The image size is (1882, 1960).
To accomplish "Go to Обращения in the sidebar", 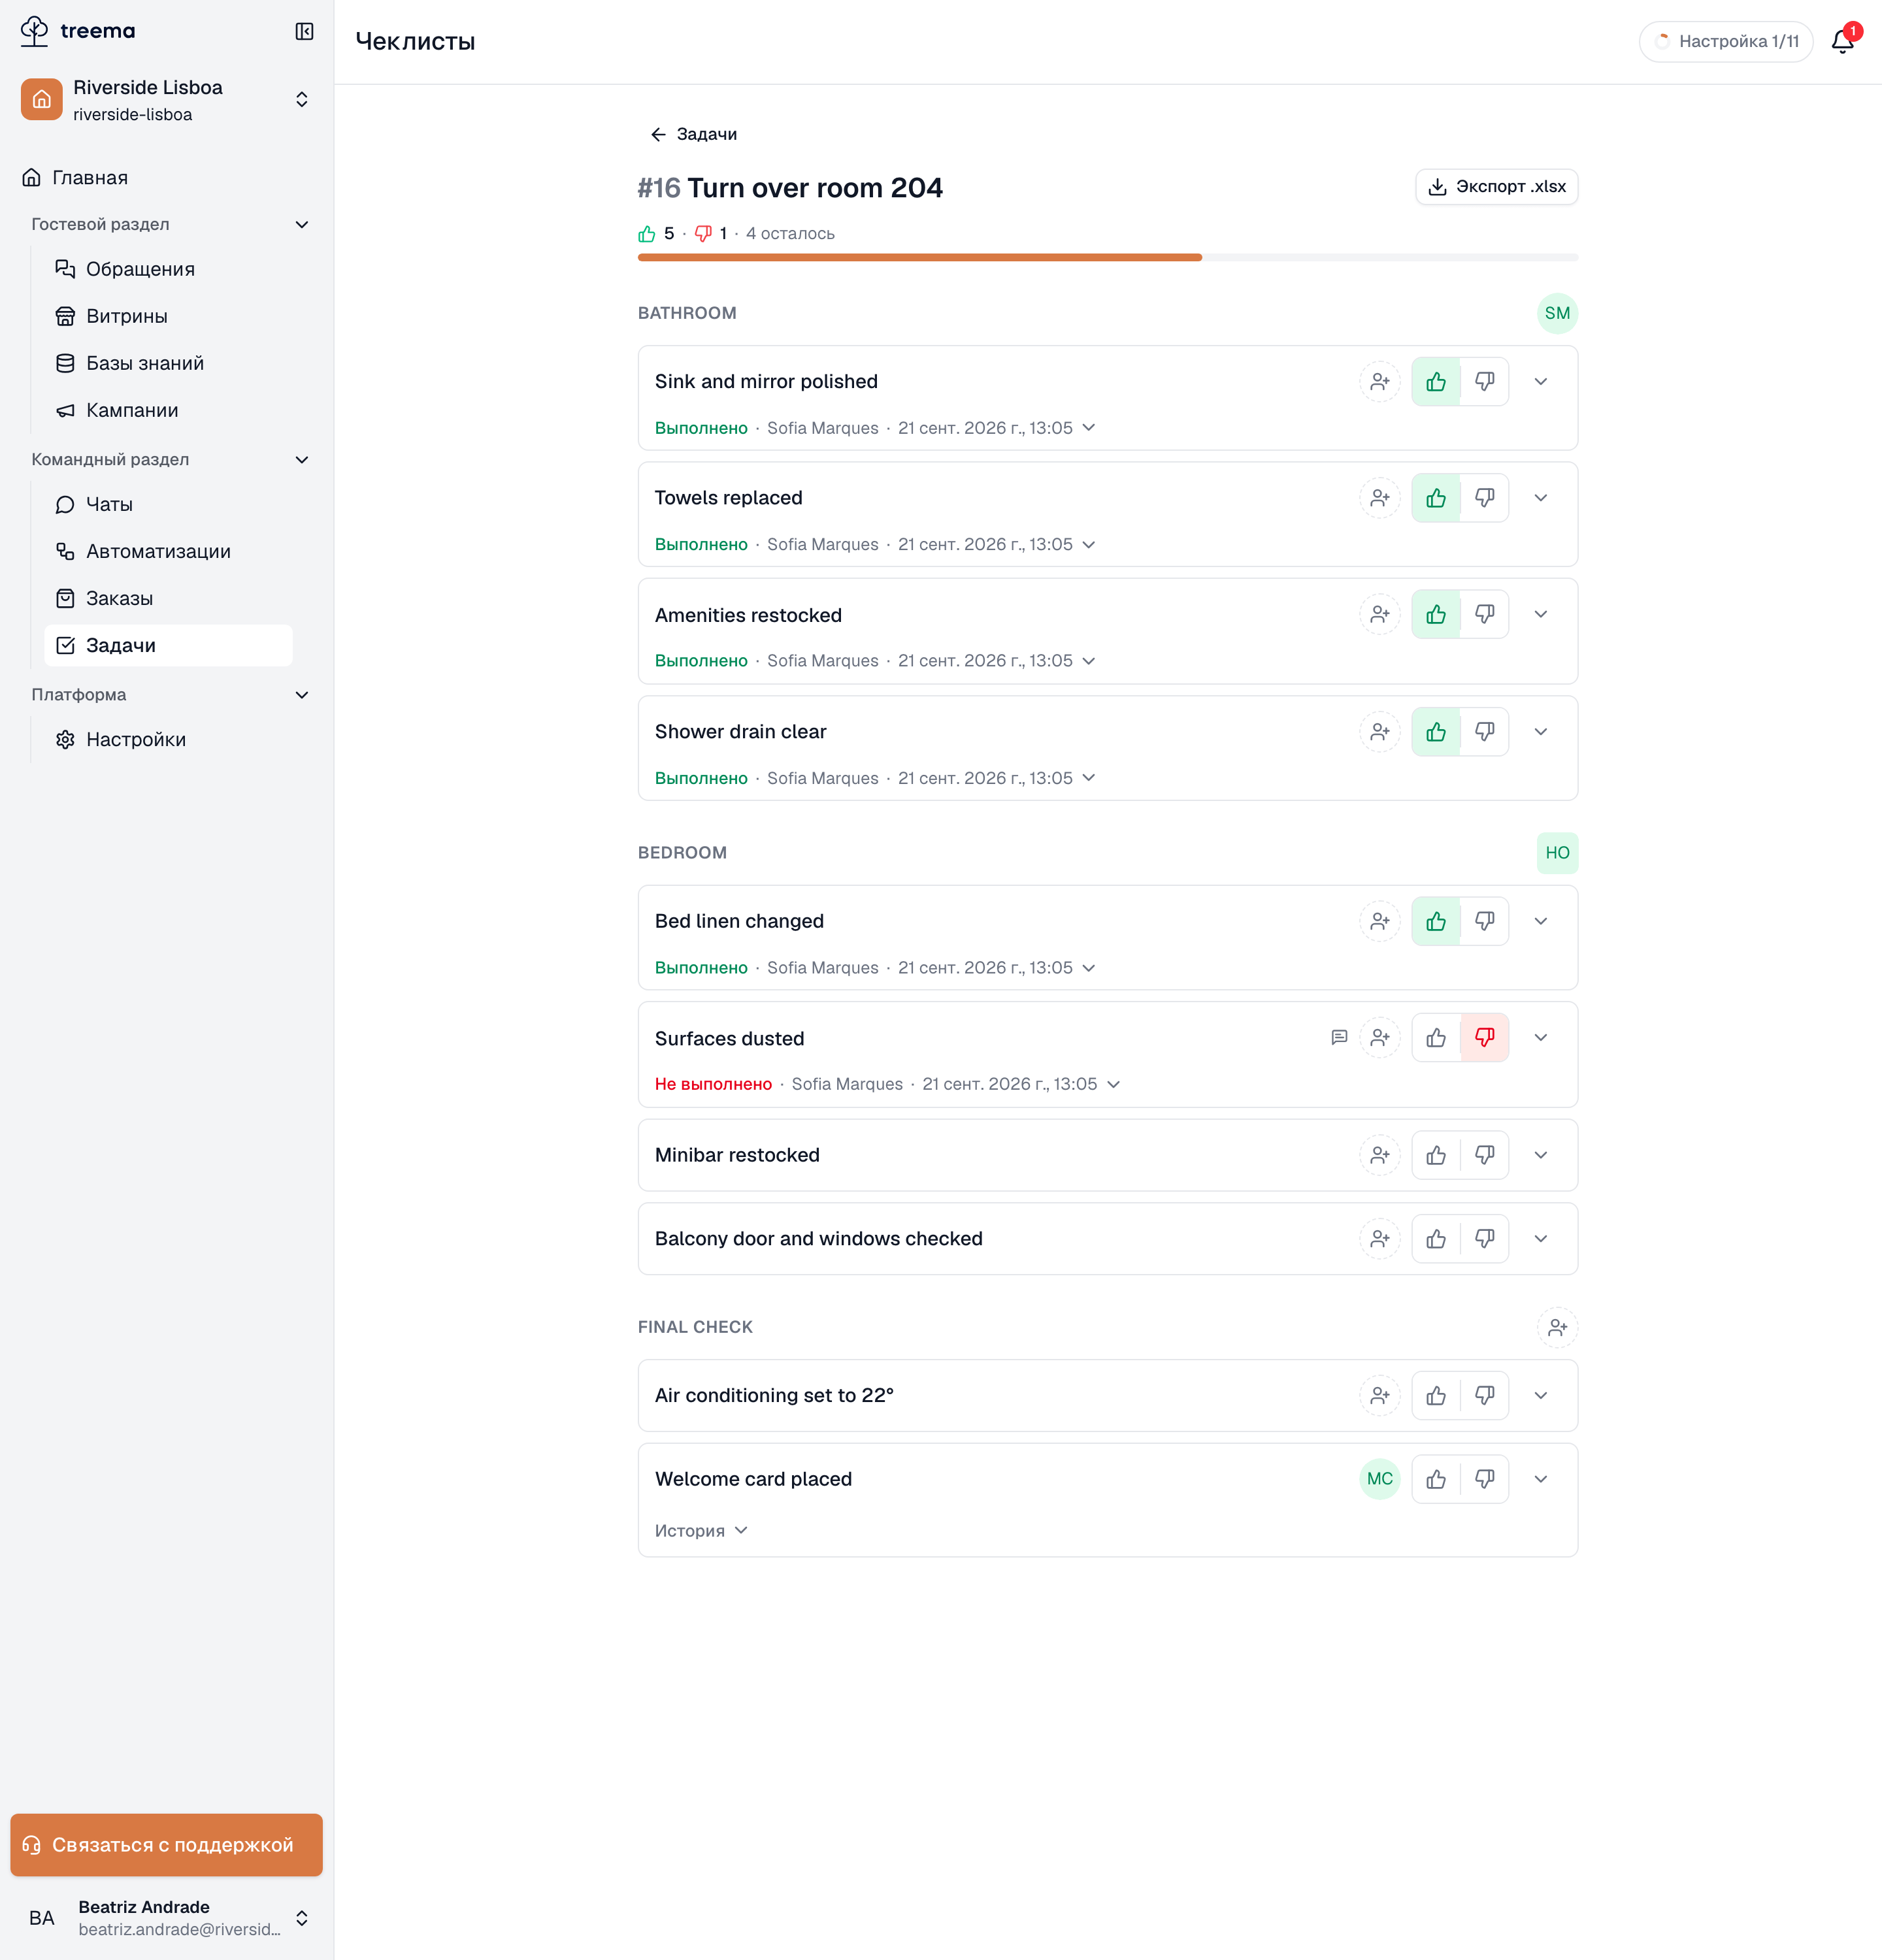I will [x=169, y=269].
